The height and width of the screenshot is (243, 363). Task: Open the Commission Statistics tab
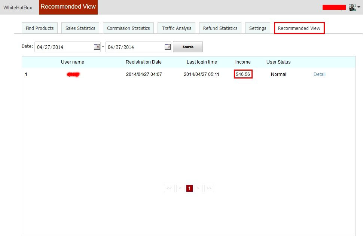coord(128,28)
